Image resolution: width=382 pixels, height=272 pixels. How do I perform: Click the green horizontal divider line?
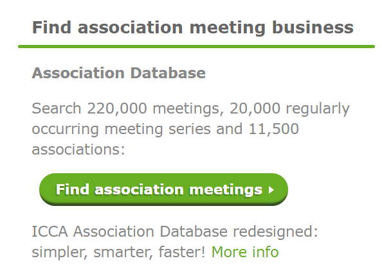196,46
